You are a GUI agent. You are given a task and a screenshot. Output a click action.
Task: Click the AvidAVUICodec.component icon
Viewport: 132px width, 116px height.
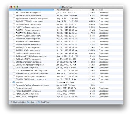(x=14, y=53)
